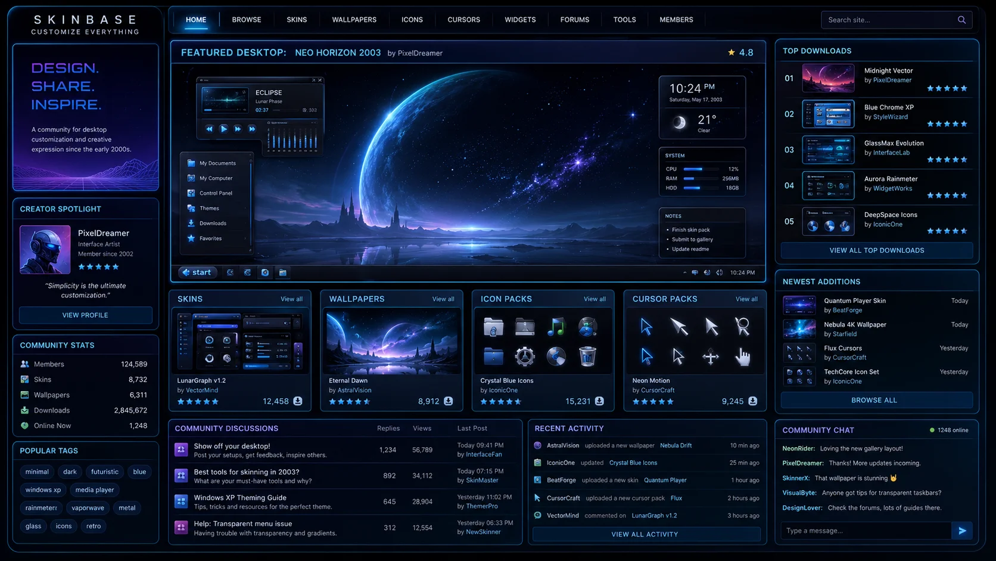Open Quantum Player Skin in Newest Additions
This screenshot has width=996, height=561.
pyautogui.click(x=855, y=300)
